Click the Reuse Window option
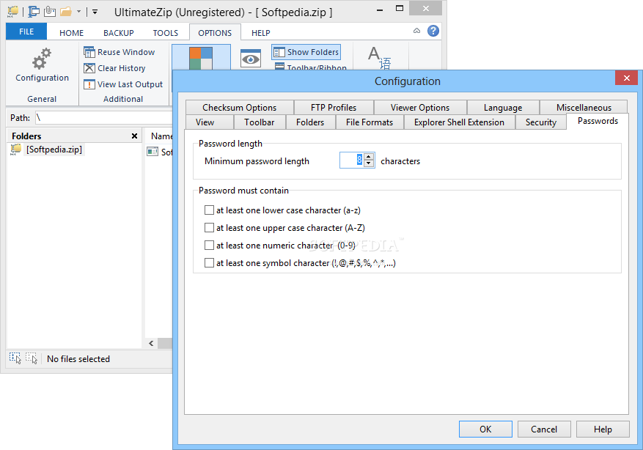 120,52
